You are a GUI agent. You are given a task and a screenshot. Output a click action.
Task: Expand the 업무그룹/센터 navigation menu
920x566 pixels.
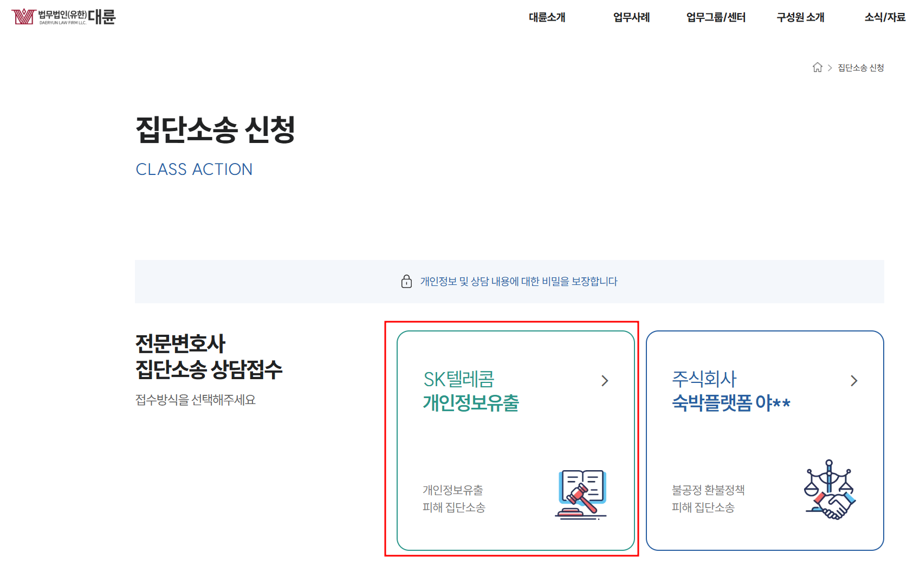click(715, 17)
